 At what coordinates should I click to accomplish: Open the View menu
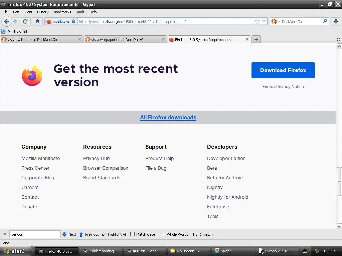pos(28,12)
